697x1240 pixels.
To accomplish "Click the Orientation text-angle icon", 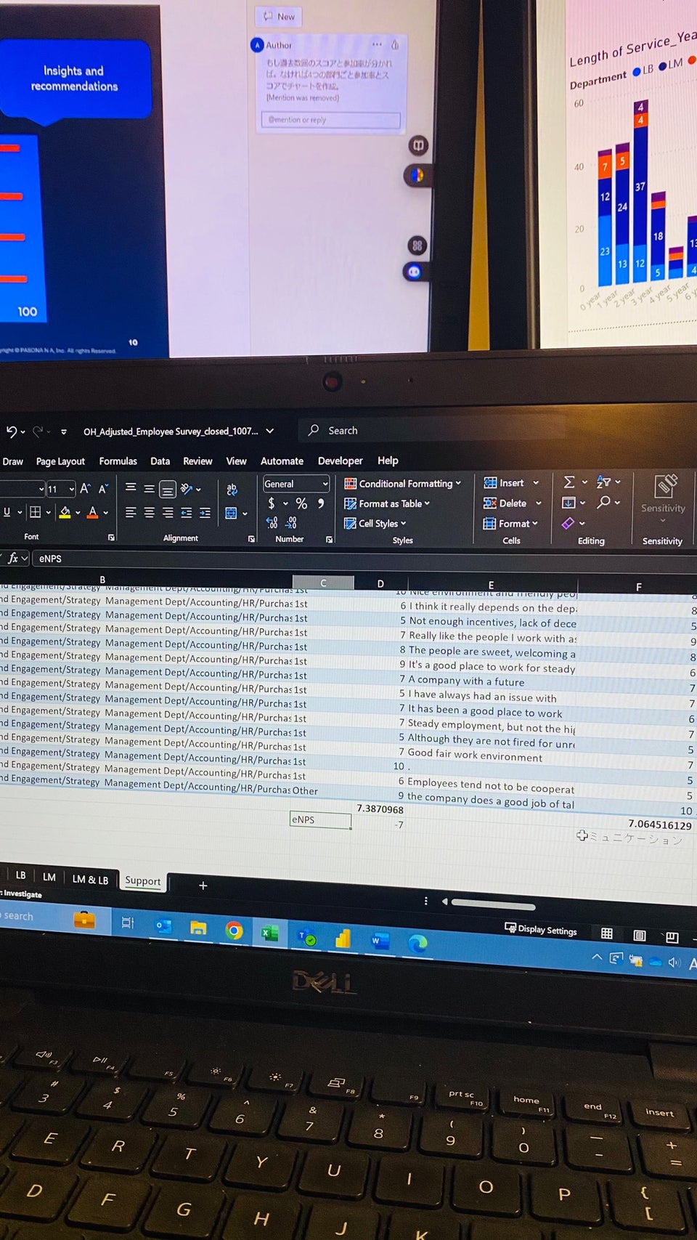I will pyautogui.click(x=187, y=489).
